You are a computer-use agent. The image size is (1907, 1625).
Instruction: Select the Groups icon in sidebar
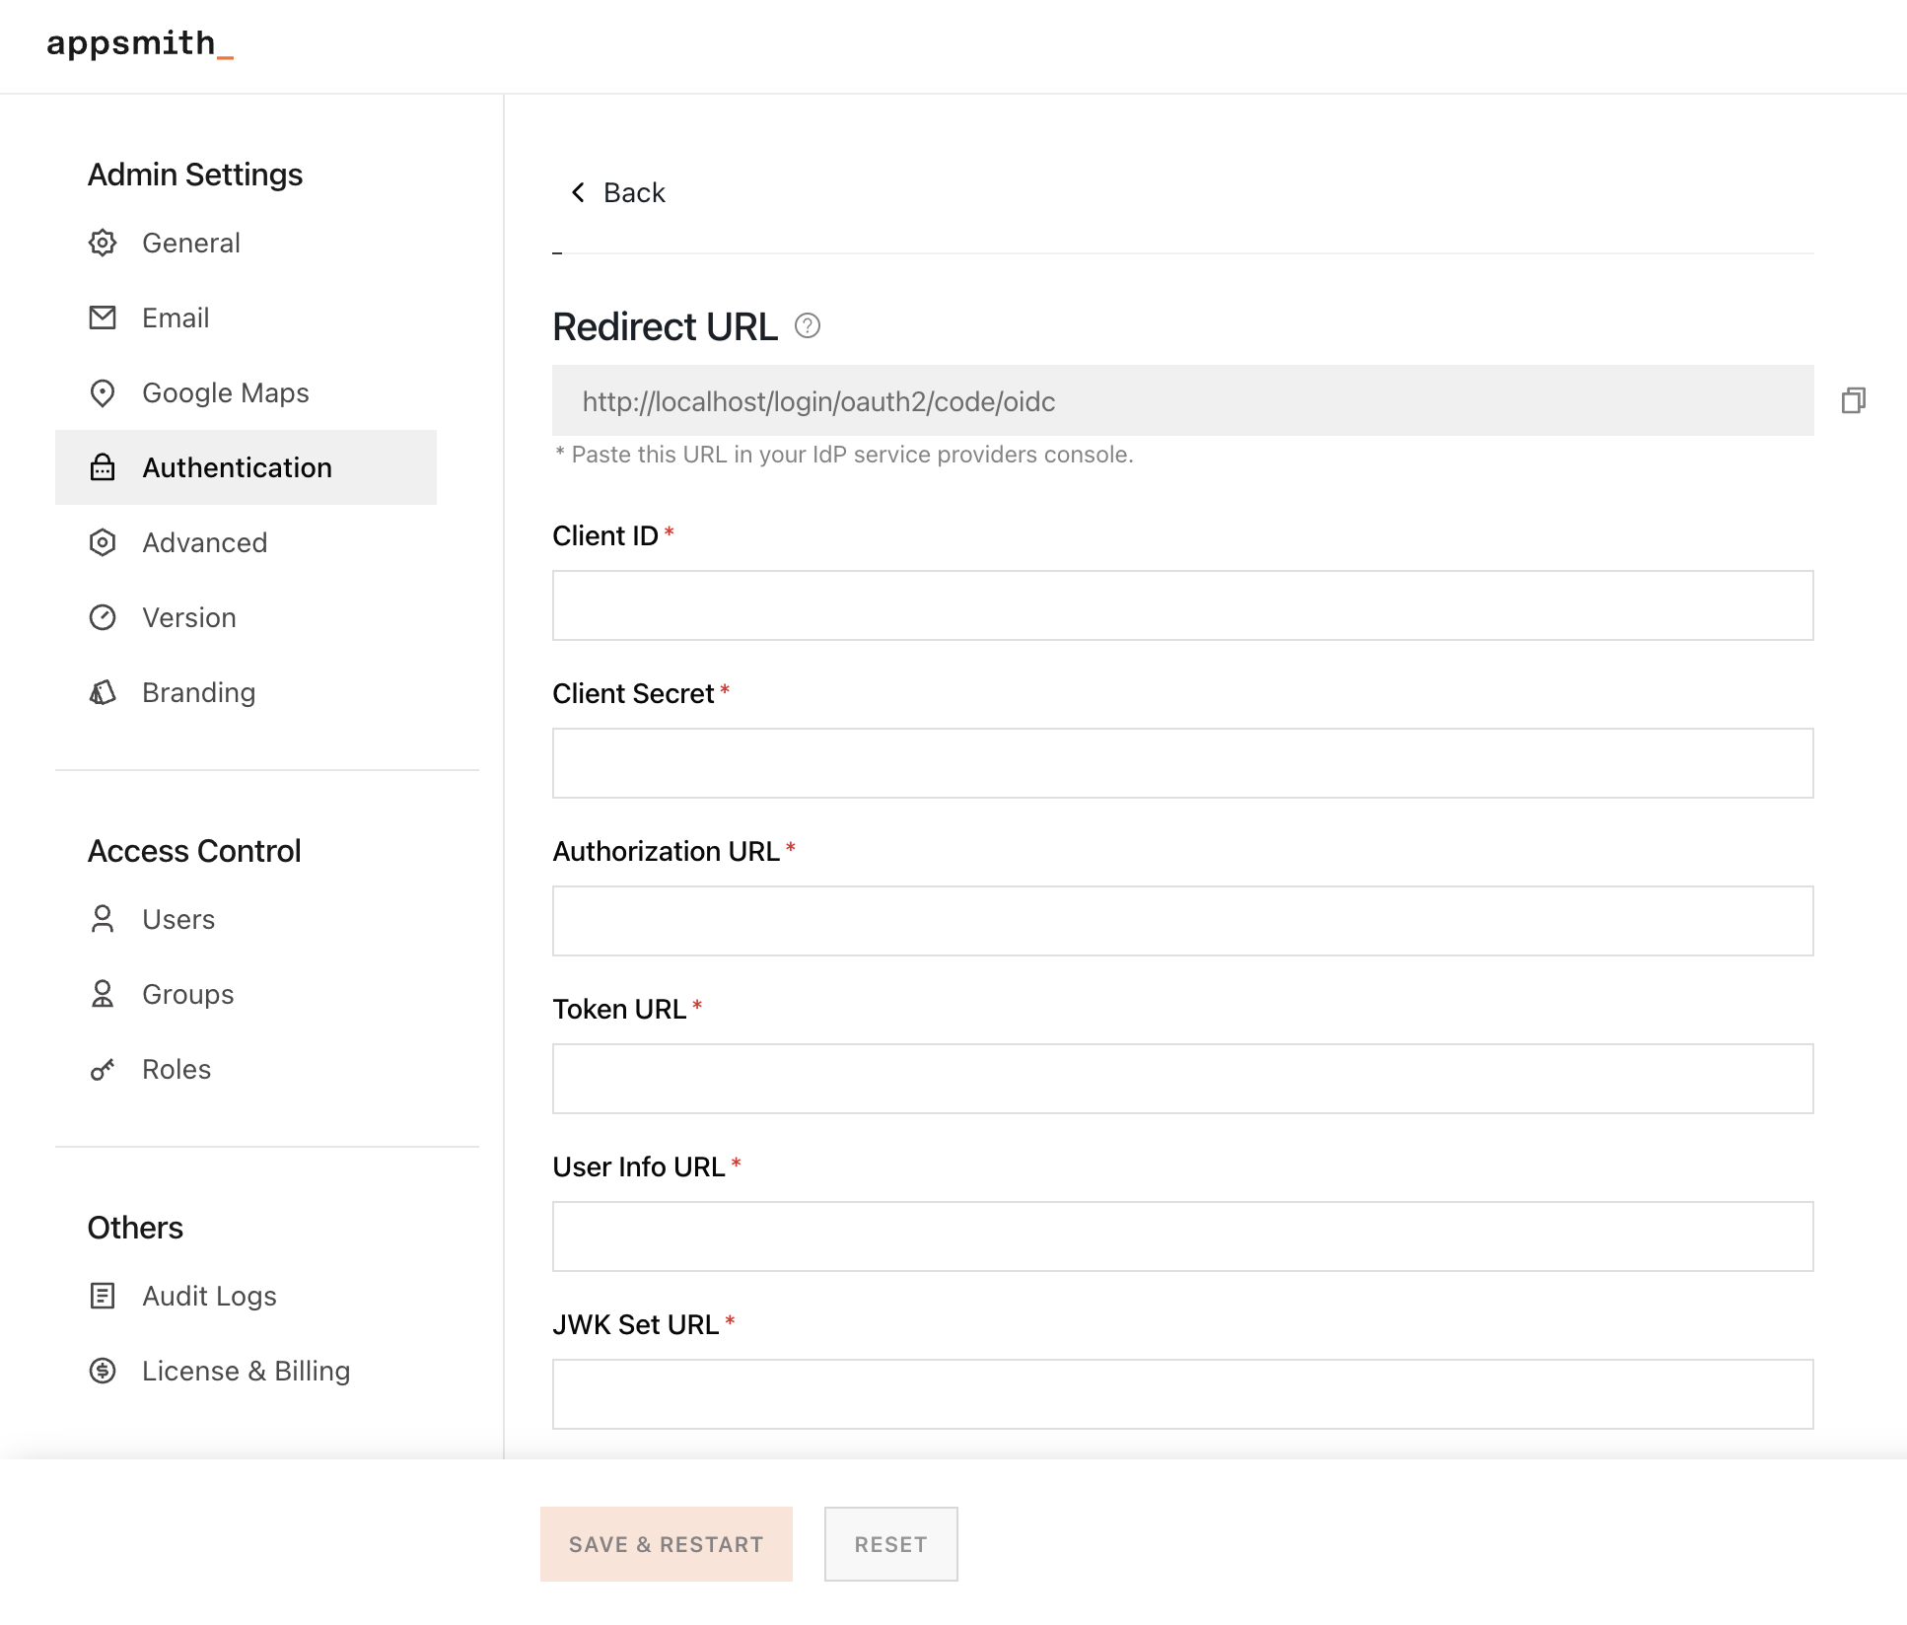click(x=103, y=994)
